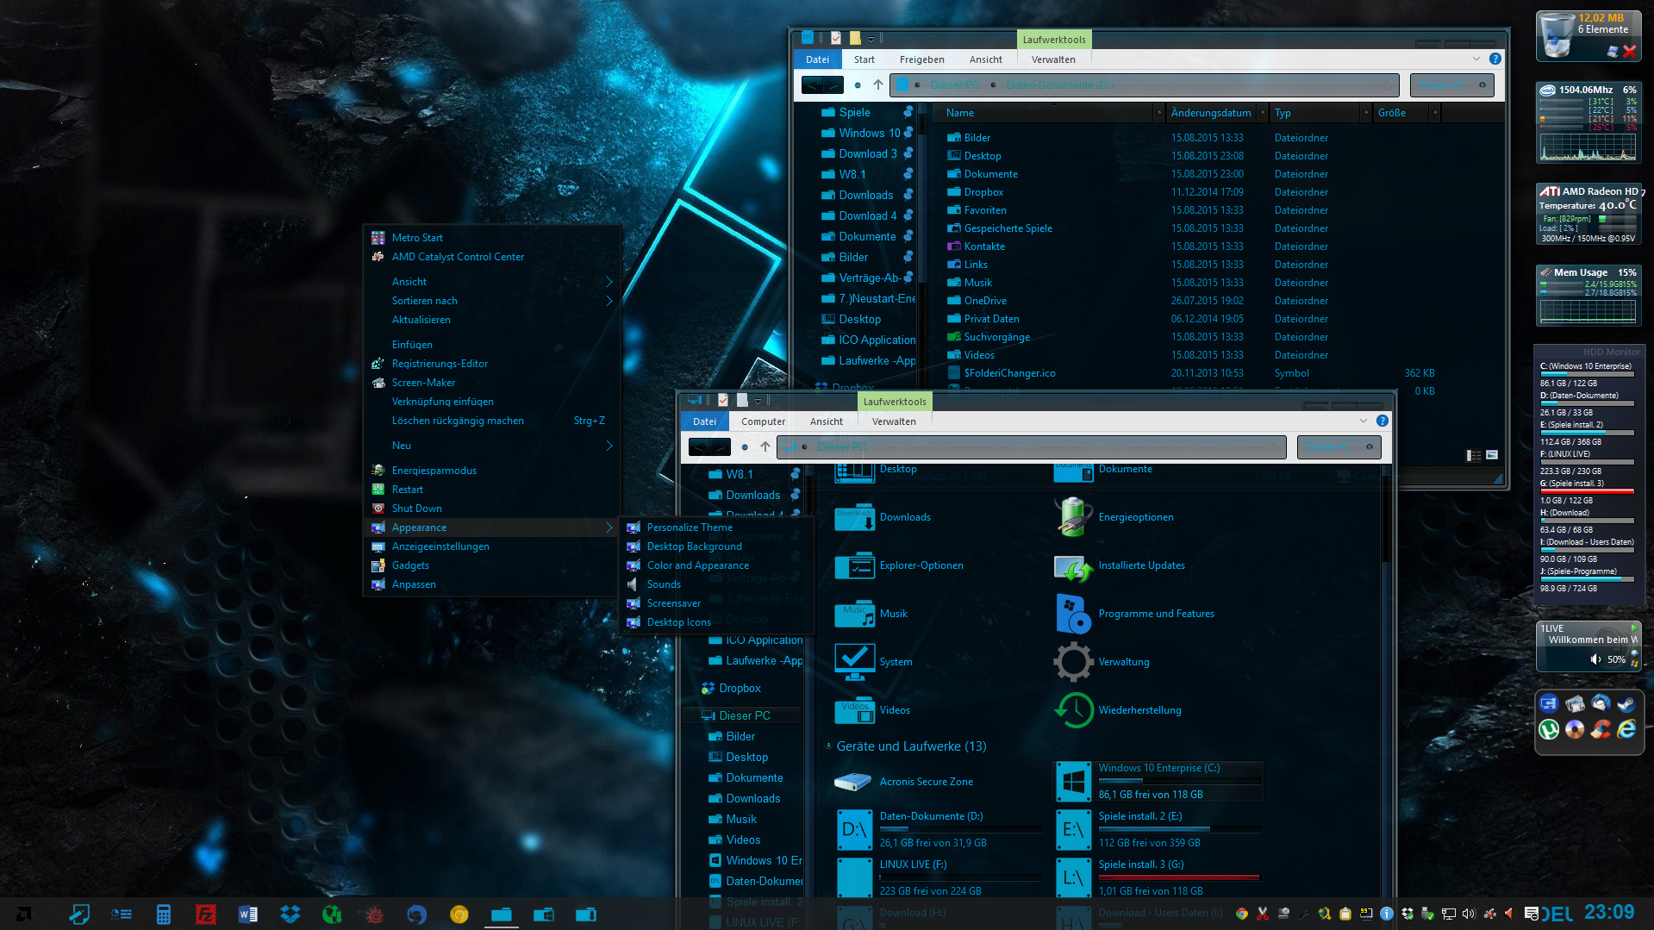Screen dimensions: 1654x930
Task: Switch to large icons view in lower Explorer
Action: [1492, 455]
